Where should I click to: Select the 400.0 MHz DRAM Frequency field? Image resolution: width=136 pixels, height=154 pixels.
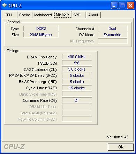(x=77, y=57)
